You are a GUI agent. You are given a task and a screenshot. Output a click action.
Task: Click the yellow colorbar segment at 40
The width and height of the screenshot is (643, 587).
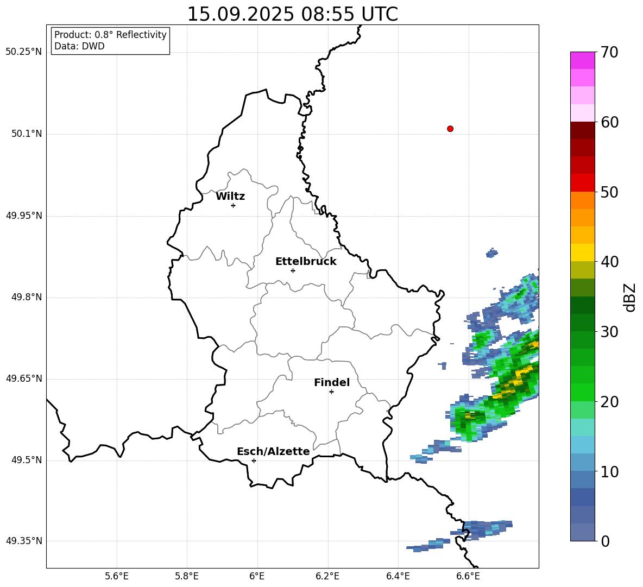(x=582, y=253)
